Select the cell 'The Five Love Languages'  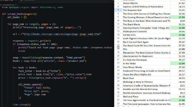(146, 104)
